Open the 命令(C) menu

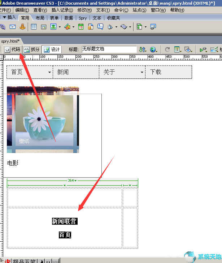[x=121, y=10]
